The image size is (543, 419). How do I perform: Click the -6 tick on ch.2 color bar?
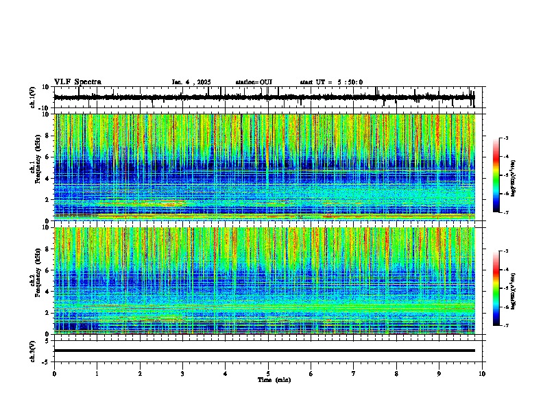click(x=505, y=307)
